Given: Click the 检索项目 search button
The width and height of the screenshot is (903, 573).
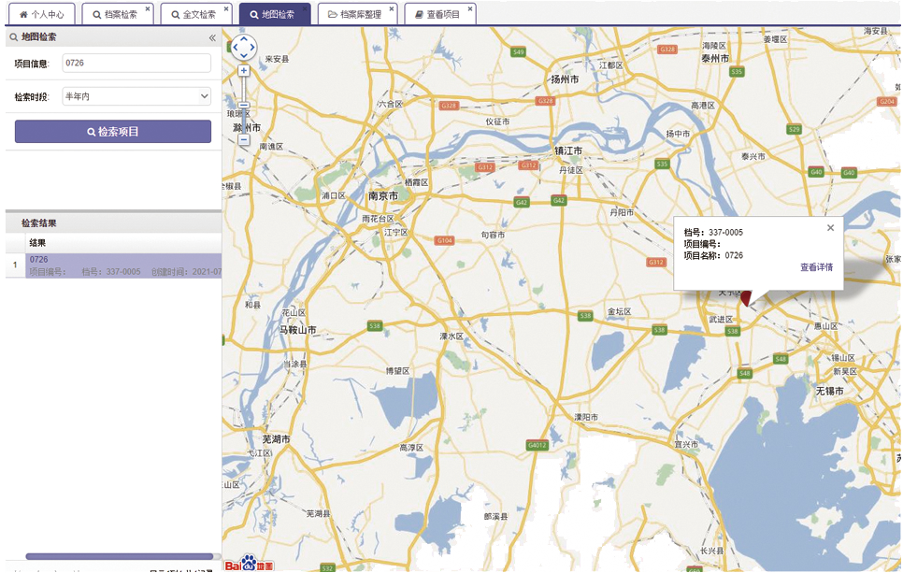Looking at the screenshot, I should pyautogui.click(x=113, y=132).
